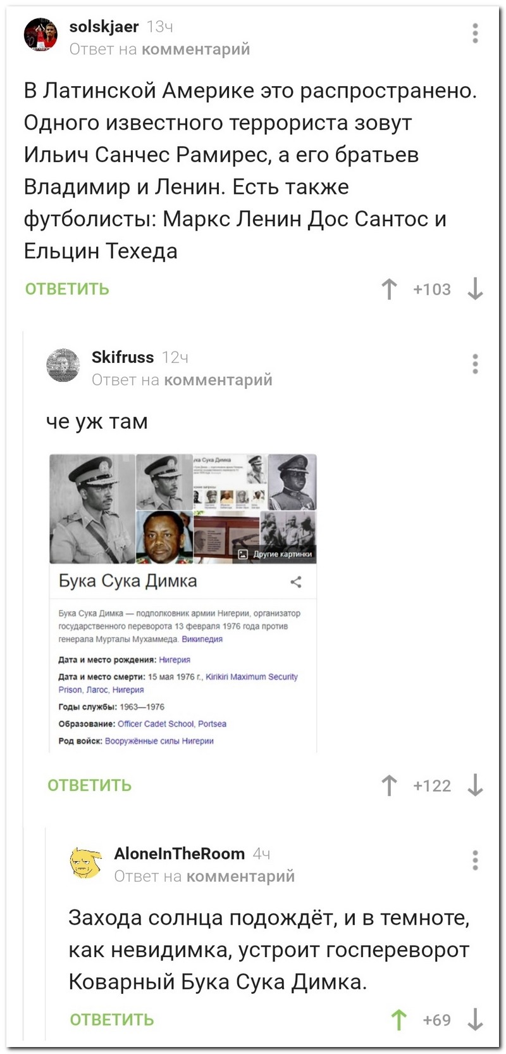Viewport: 506px width, 1054px height.
Task: Open solskjaer's profile avatar
Action: [40, 34]
